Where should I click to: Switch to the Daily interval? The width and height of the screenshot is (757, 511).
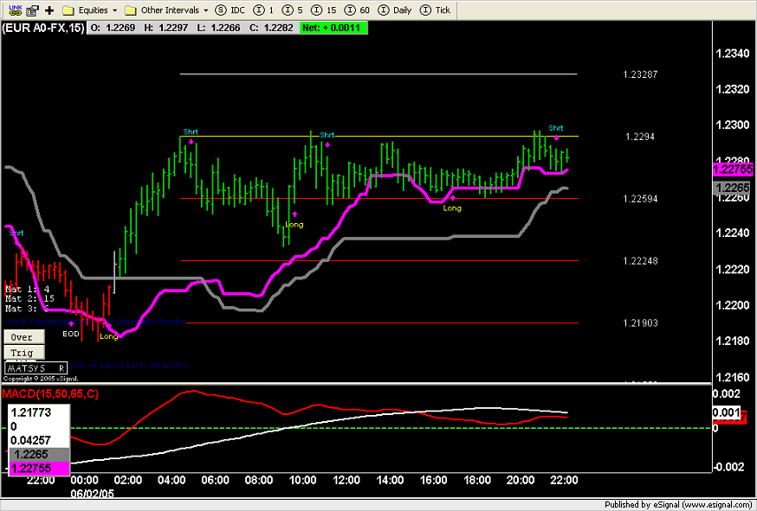click(396, 10)
